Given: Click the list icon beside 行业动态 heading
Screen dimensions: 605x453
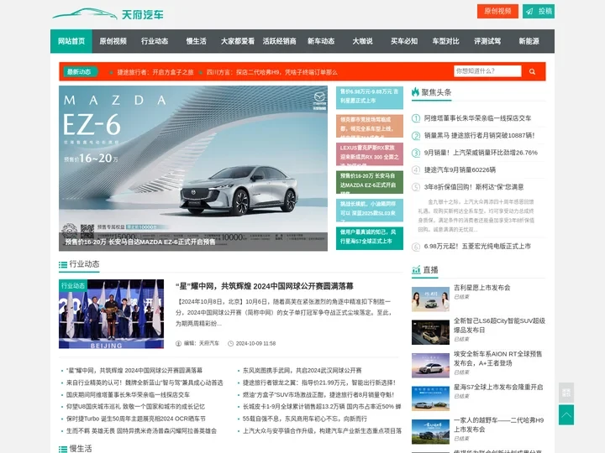Looking at the screenshot, I should click(63, 264).
